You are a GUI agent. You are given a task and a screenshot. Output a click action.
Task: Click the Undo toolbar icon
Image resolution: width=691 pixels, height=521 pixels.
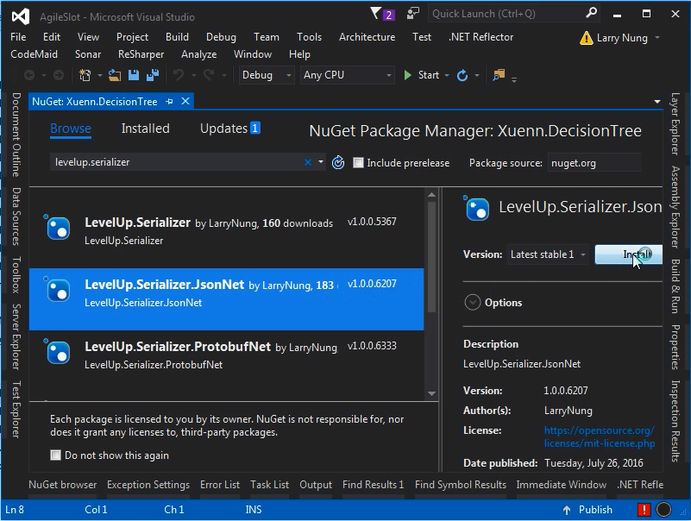click(x=179, y=75)
